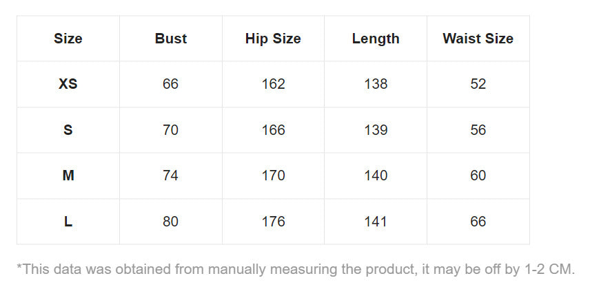Screen dimensions: 590x287
Task: Select the L size row label
Action: [x=68, y=222]
